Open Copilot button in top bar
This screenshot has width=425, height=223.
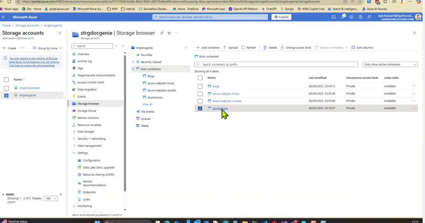click(x=281, y=17)
